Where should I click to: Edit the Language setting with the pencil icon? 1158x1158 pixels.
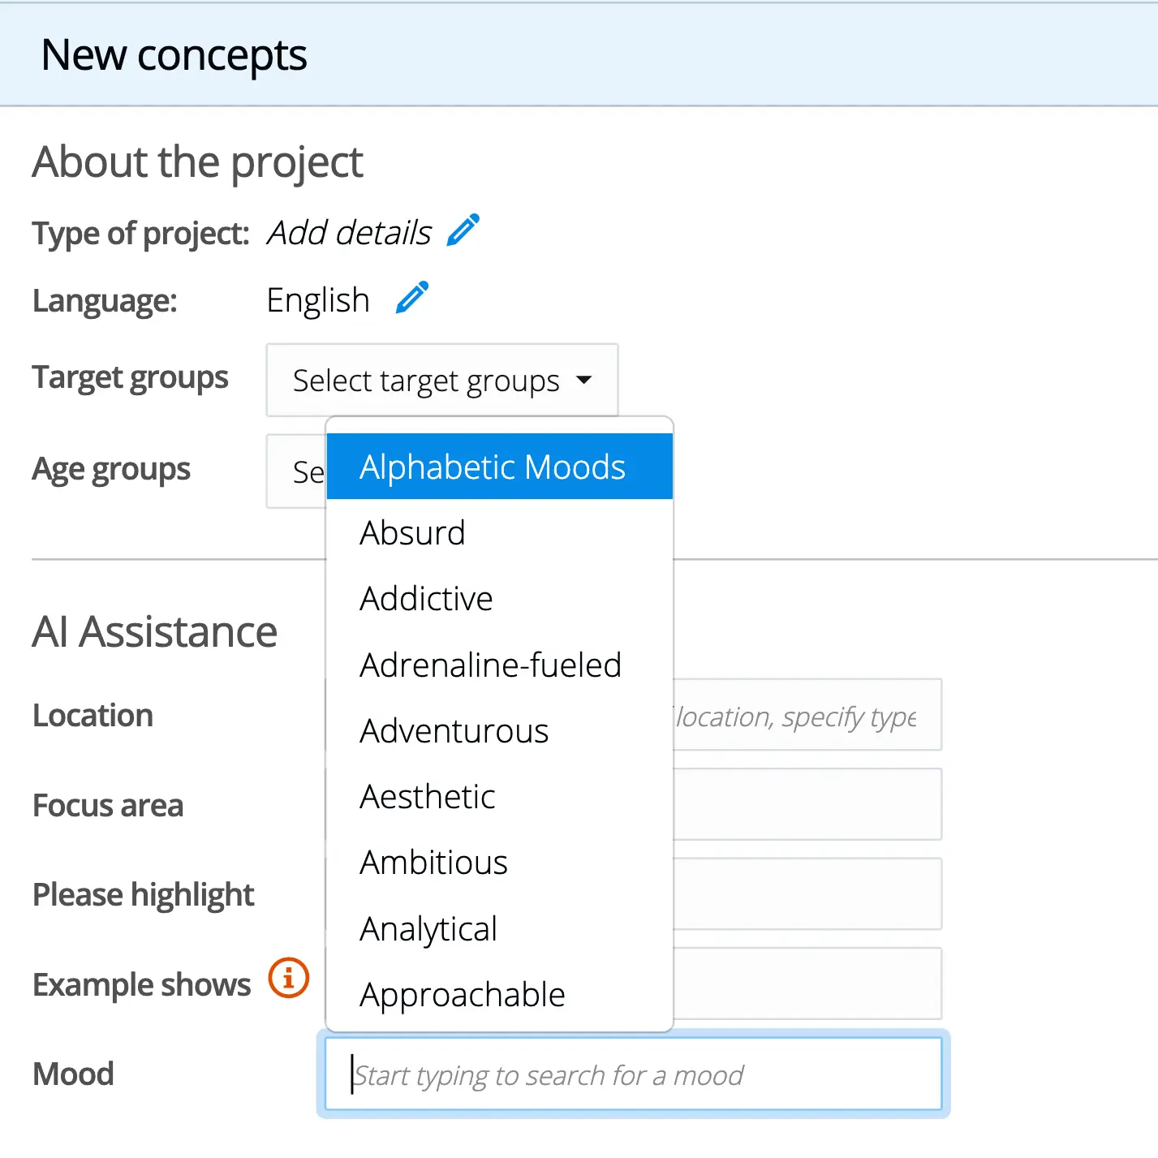412,297
